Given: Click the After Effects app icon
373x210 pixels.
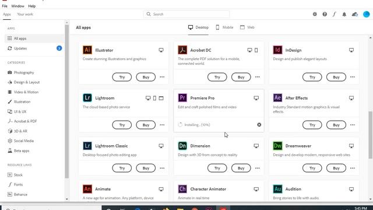Looking at the screenshot, I should tap(277, 98).
